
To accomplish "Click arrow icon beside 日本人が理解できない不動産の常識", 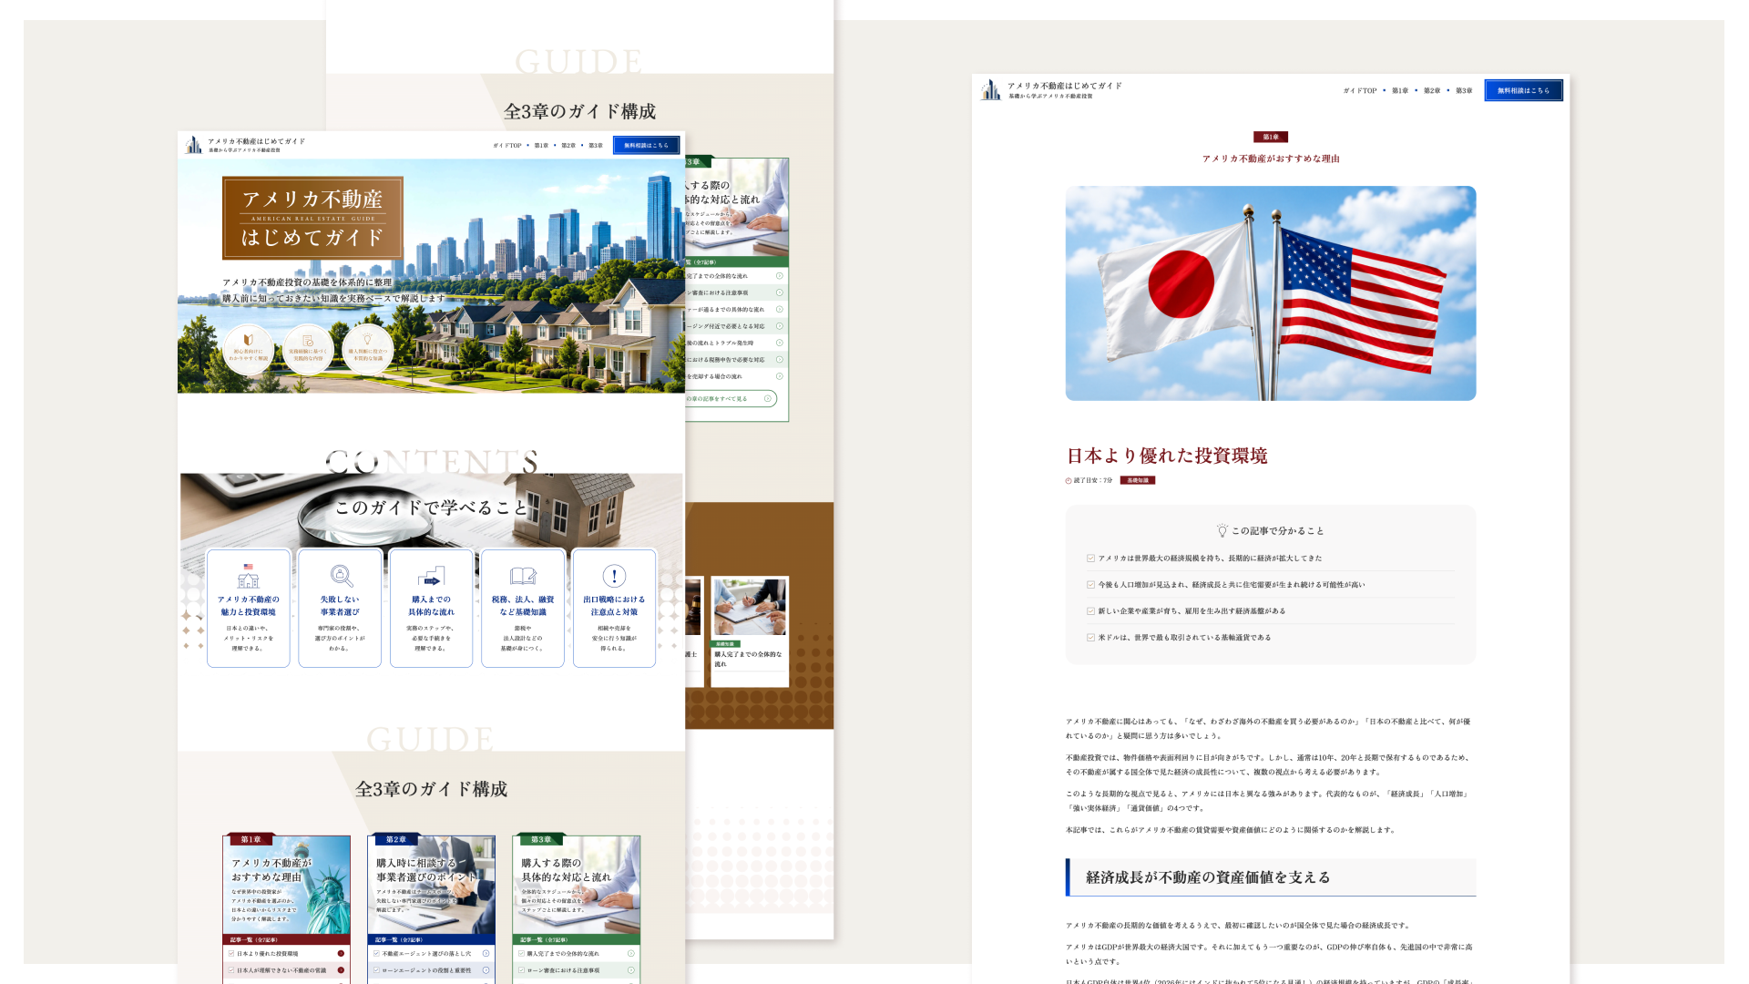I will point(341,970).
